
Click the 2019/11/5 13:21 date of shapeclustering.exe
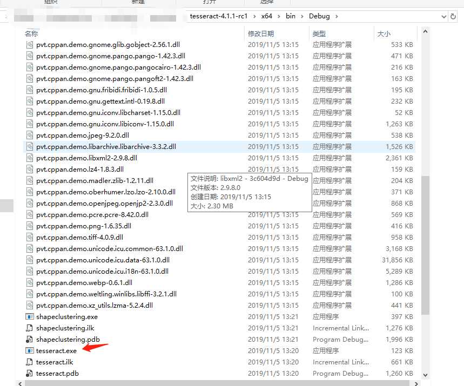pyautogui.click(x=273, y=316)
